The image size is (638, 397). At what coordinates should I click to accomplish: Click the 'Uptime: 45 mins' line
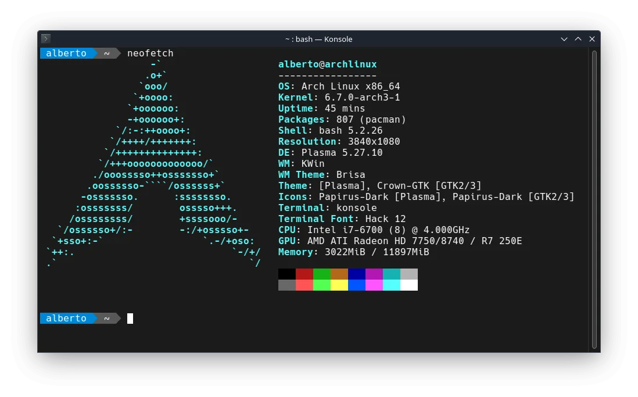(x=321, y=108)
